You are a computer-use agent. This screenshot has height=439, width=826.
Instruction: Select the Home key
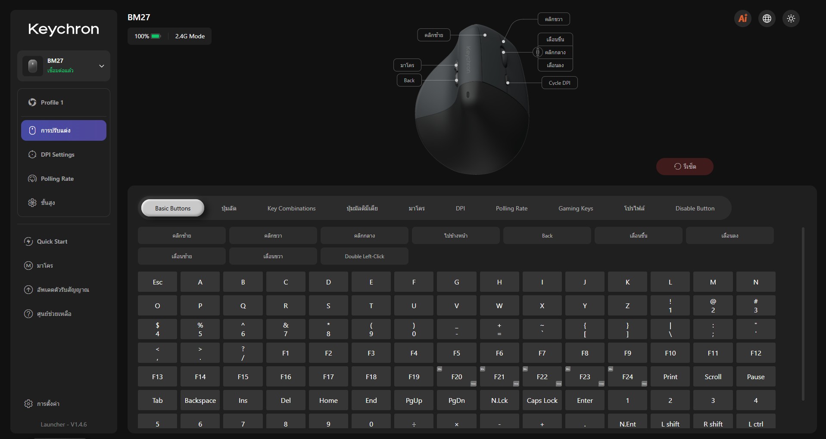[x=328, y=400]
